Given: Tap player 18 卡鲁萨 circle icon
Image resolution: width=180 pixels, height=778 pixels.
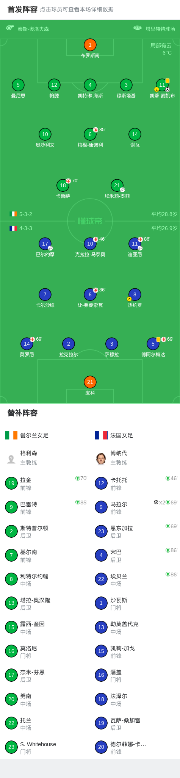Looking at the screenshot, I should (x=63, y=185).
